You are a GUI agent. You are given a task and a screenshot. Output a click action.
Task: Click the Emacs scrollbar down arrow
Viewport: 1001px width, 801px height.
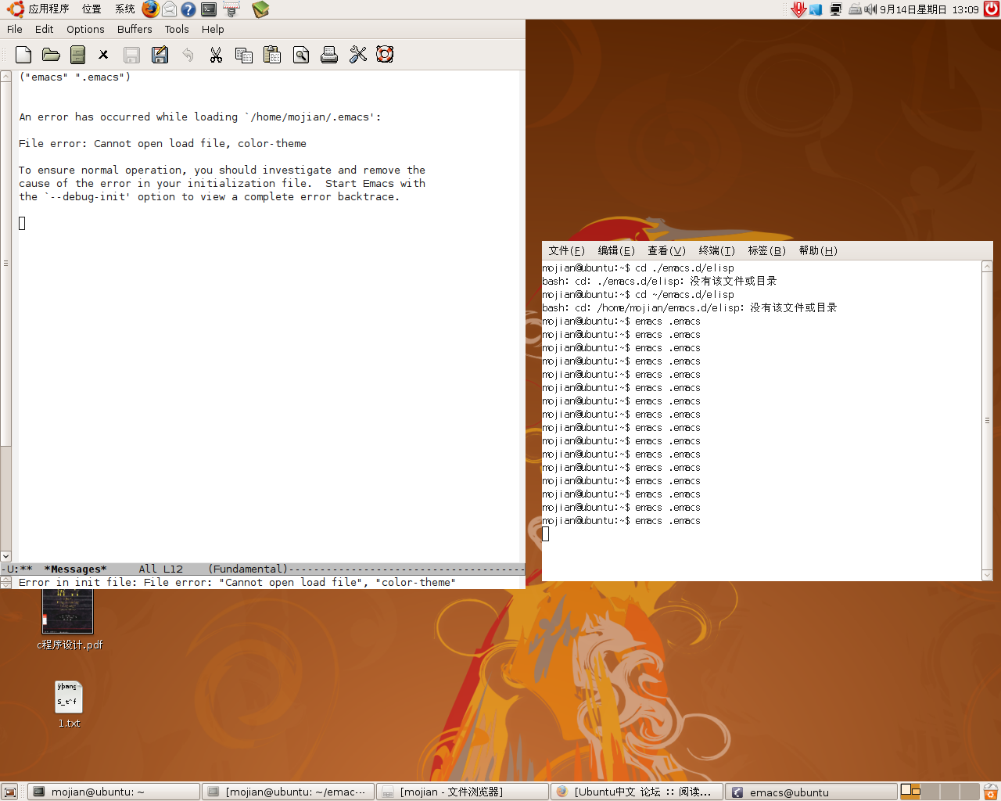pyautogui.click(x=5, y=556)
